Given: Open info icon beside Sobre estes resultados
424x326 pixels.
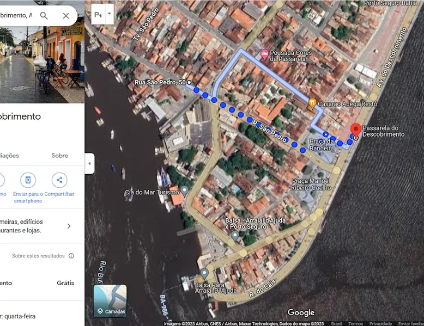Looking at the screenshot, I should 71,256.
